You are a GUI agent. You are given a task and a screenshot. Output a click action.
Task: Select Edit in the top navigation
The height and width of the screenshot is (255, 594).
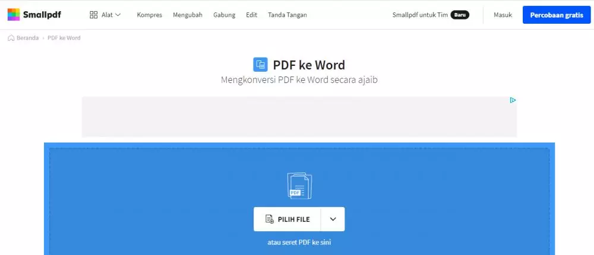pos(251,15)
